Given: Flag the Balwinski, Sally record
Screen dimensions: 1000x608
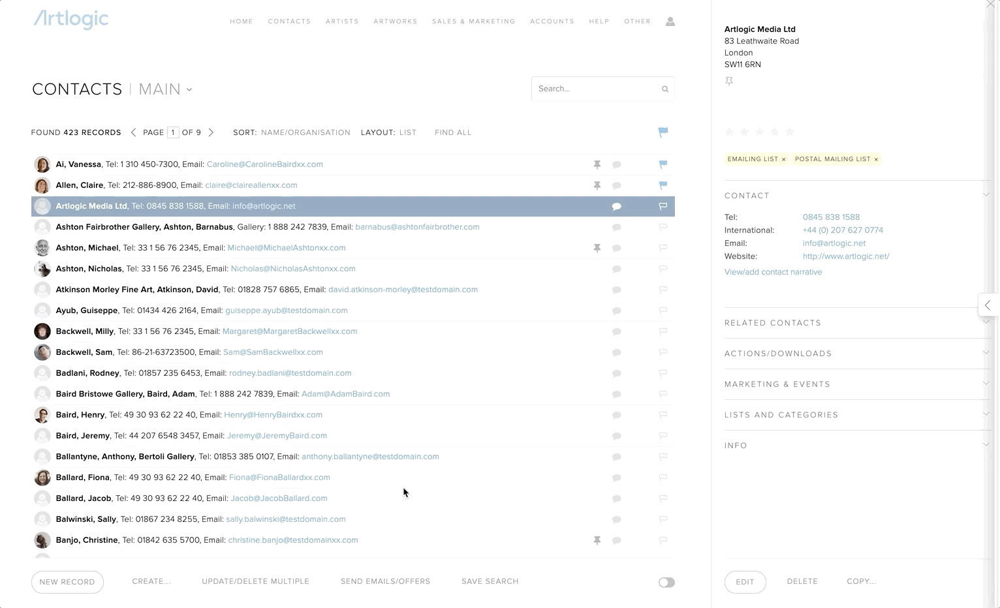Looking at the screenshot, I should pyautogui.click(x=663, y=519).
